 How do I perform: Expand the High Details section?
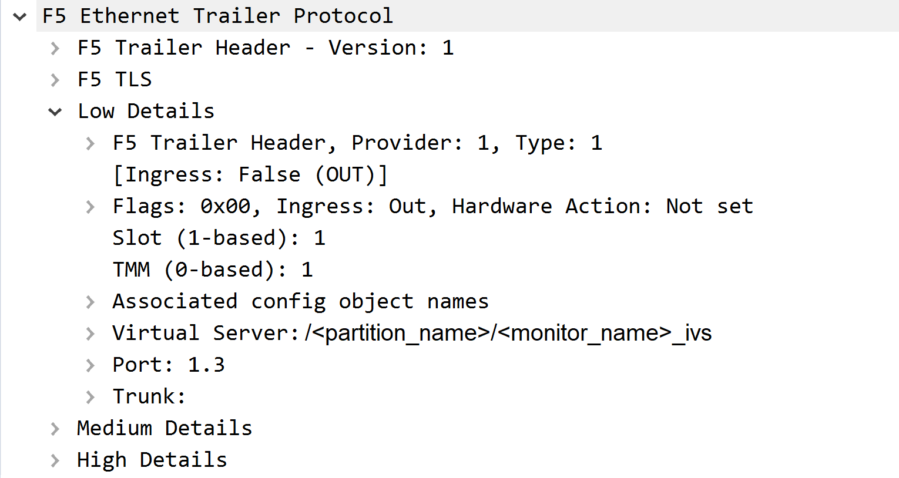(55, 460)
